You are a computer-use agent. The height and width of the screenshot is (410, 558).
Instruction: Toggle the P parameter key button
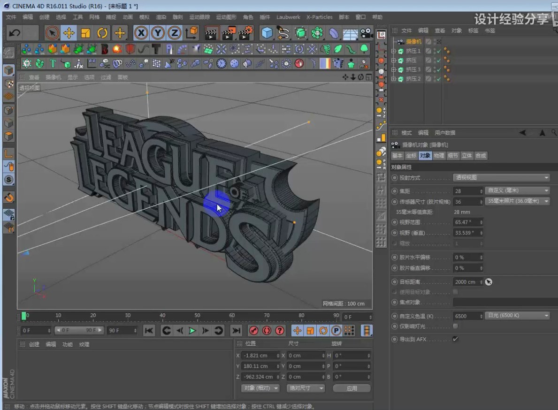click(x=336, y=331)
